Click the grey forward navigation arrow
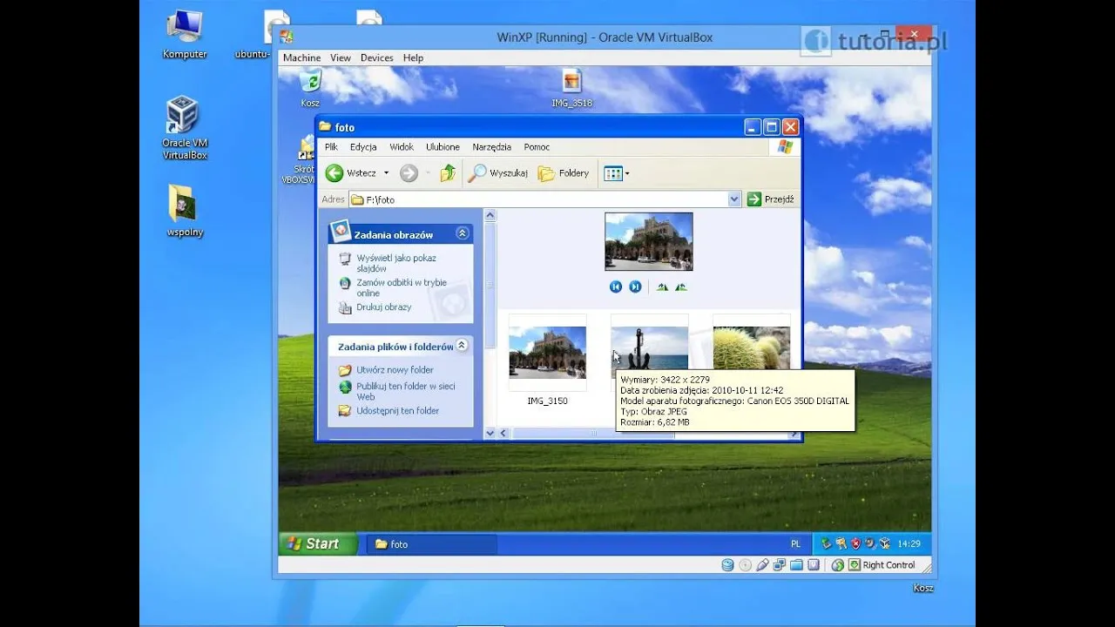 409,173
